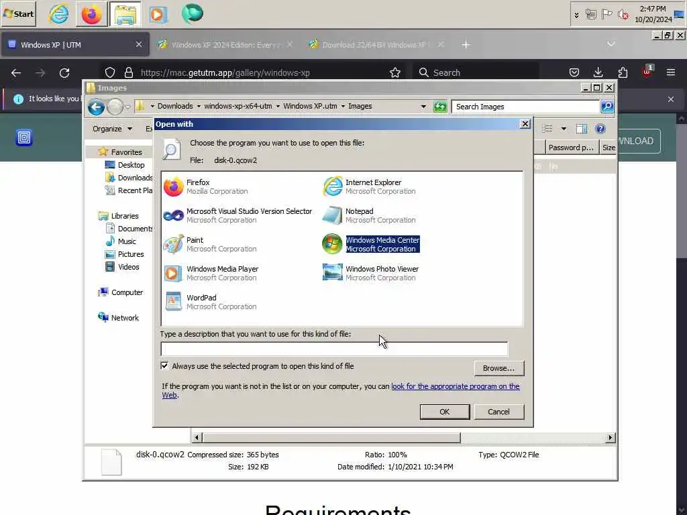Select Downloads in the Favorites list
This screenshot has height=515, width=687.
click(x=129, y=177)
